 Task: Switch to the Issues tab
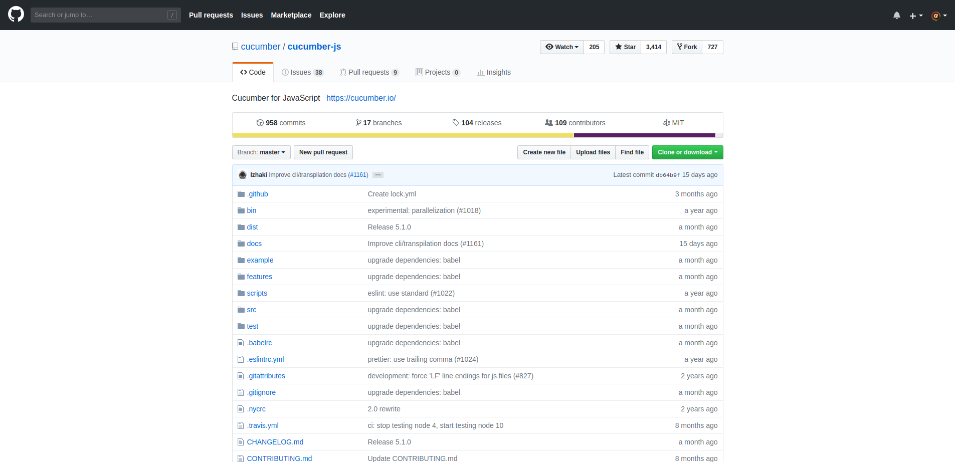tap(302, 72)
